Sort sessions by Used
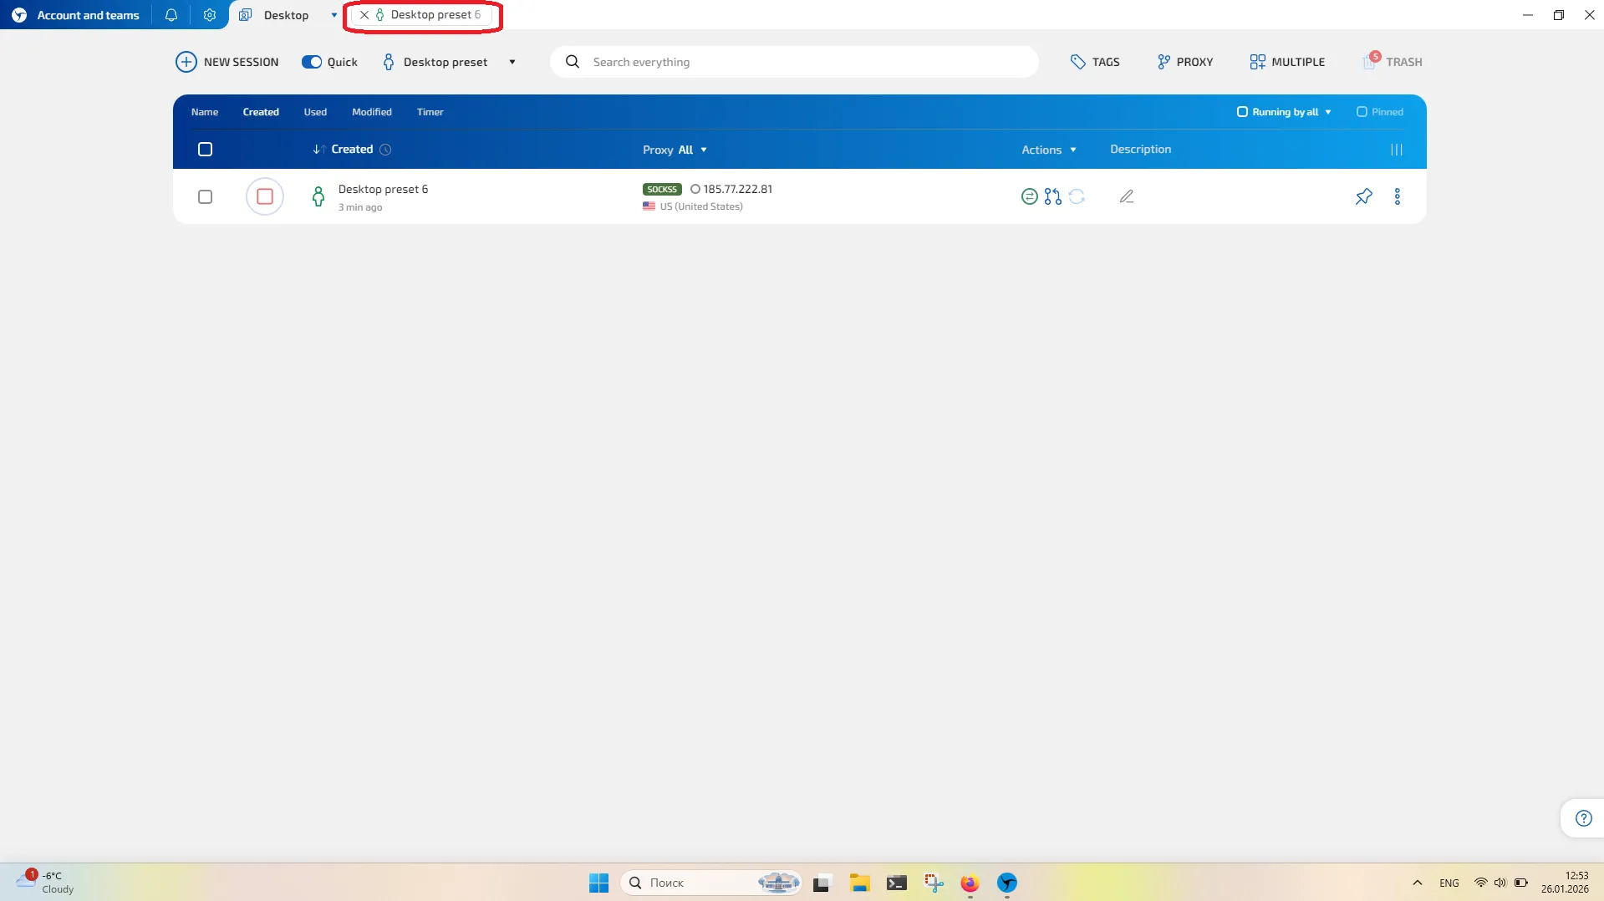 point(315,112)
